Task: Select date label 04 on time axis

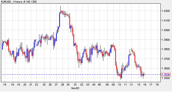Action: [x=94, y=85]
